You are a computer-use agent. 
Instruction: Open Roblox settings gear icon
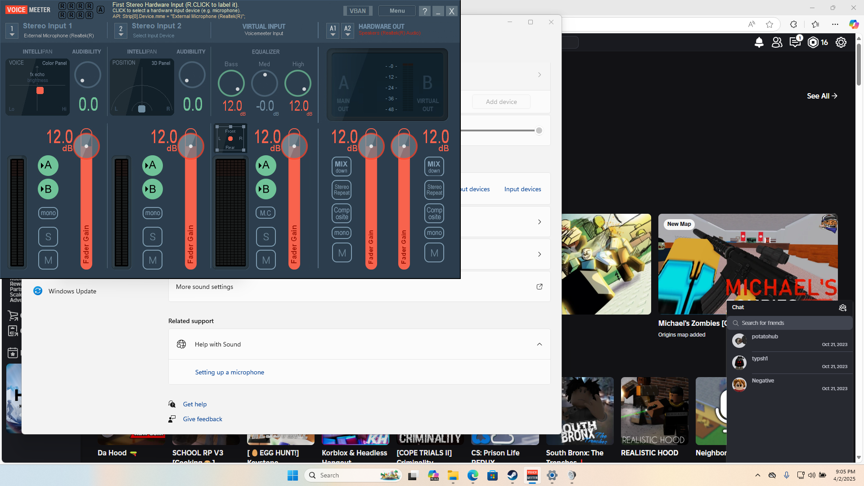[x=841, y=42]
